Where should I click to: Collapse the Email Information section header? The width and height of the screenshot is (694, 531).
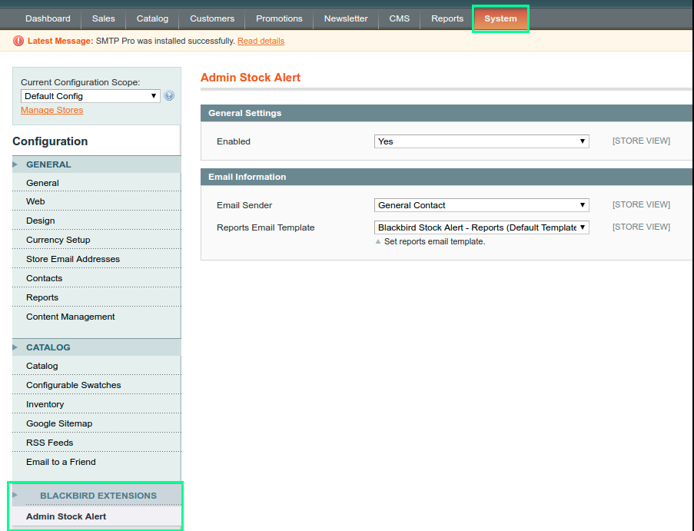pos(447,177)
